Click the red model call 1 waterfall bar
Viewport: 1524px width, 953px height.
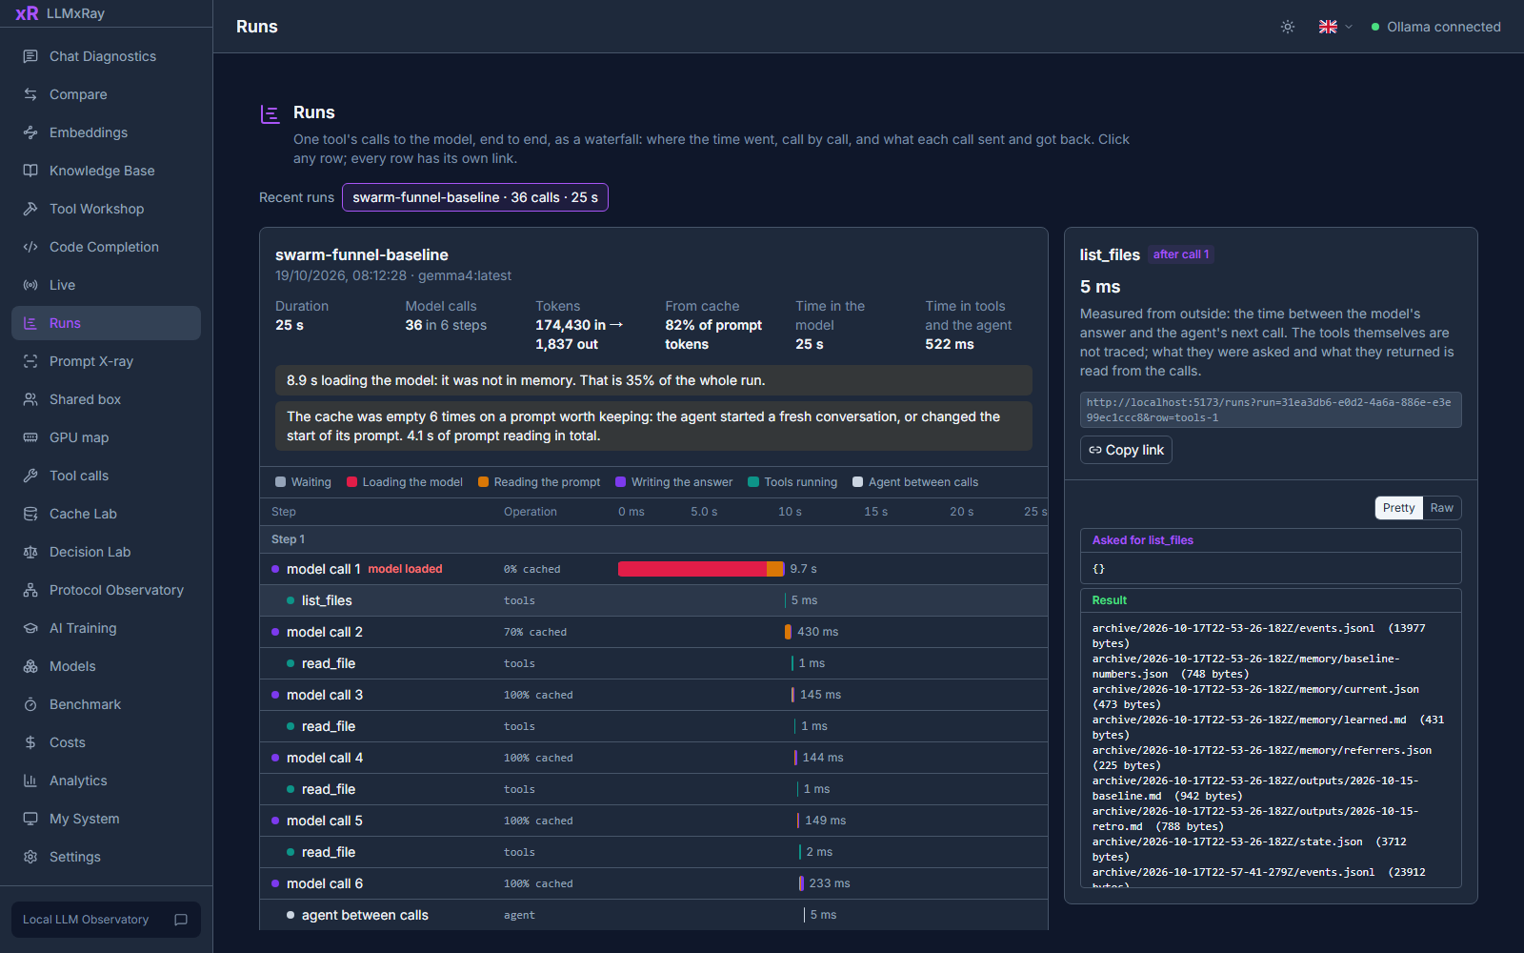click(692, 569)
